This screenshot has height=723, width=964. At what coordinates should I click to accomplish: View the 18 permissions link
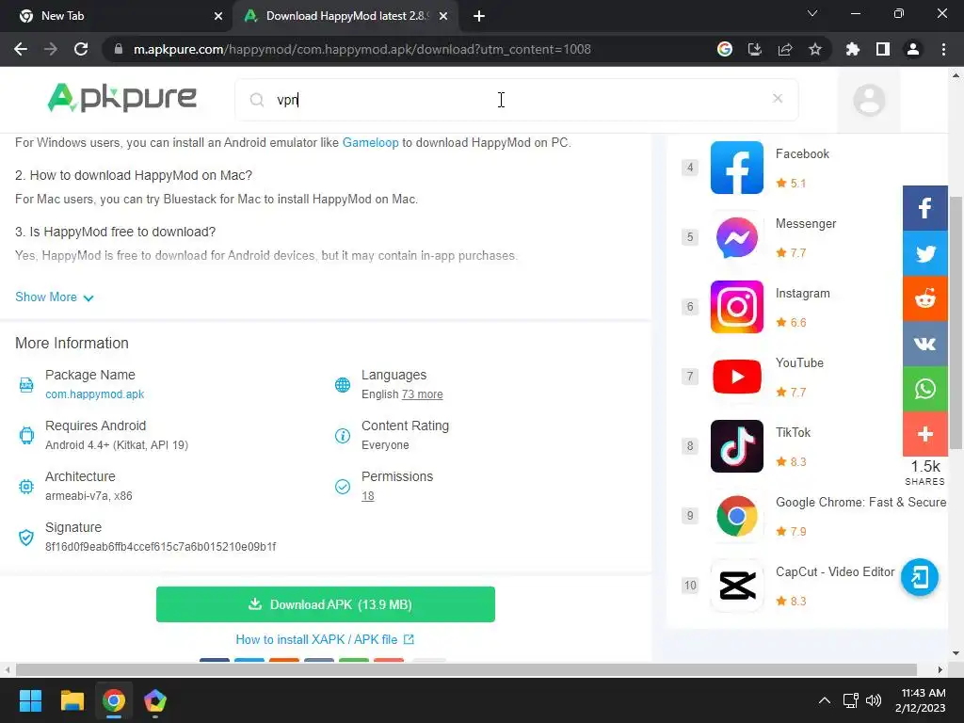coord(368,495)
